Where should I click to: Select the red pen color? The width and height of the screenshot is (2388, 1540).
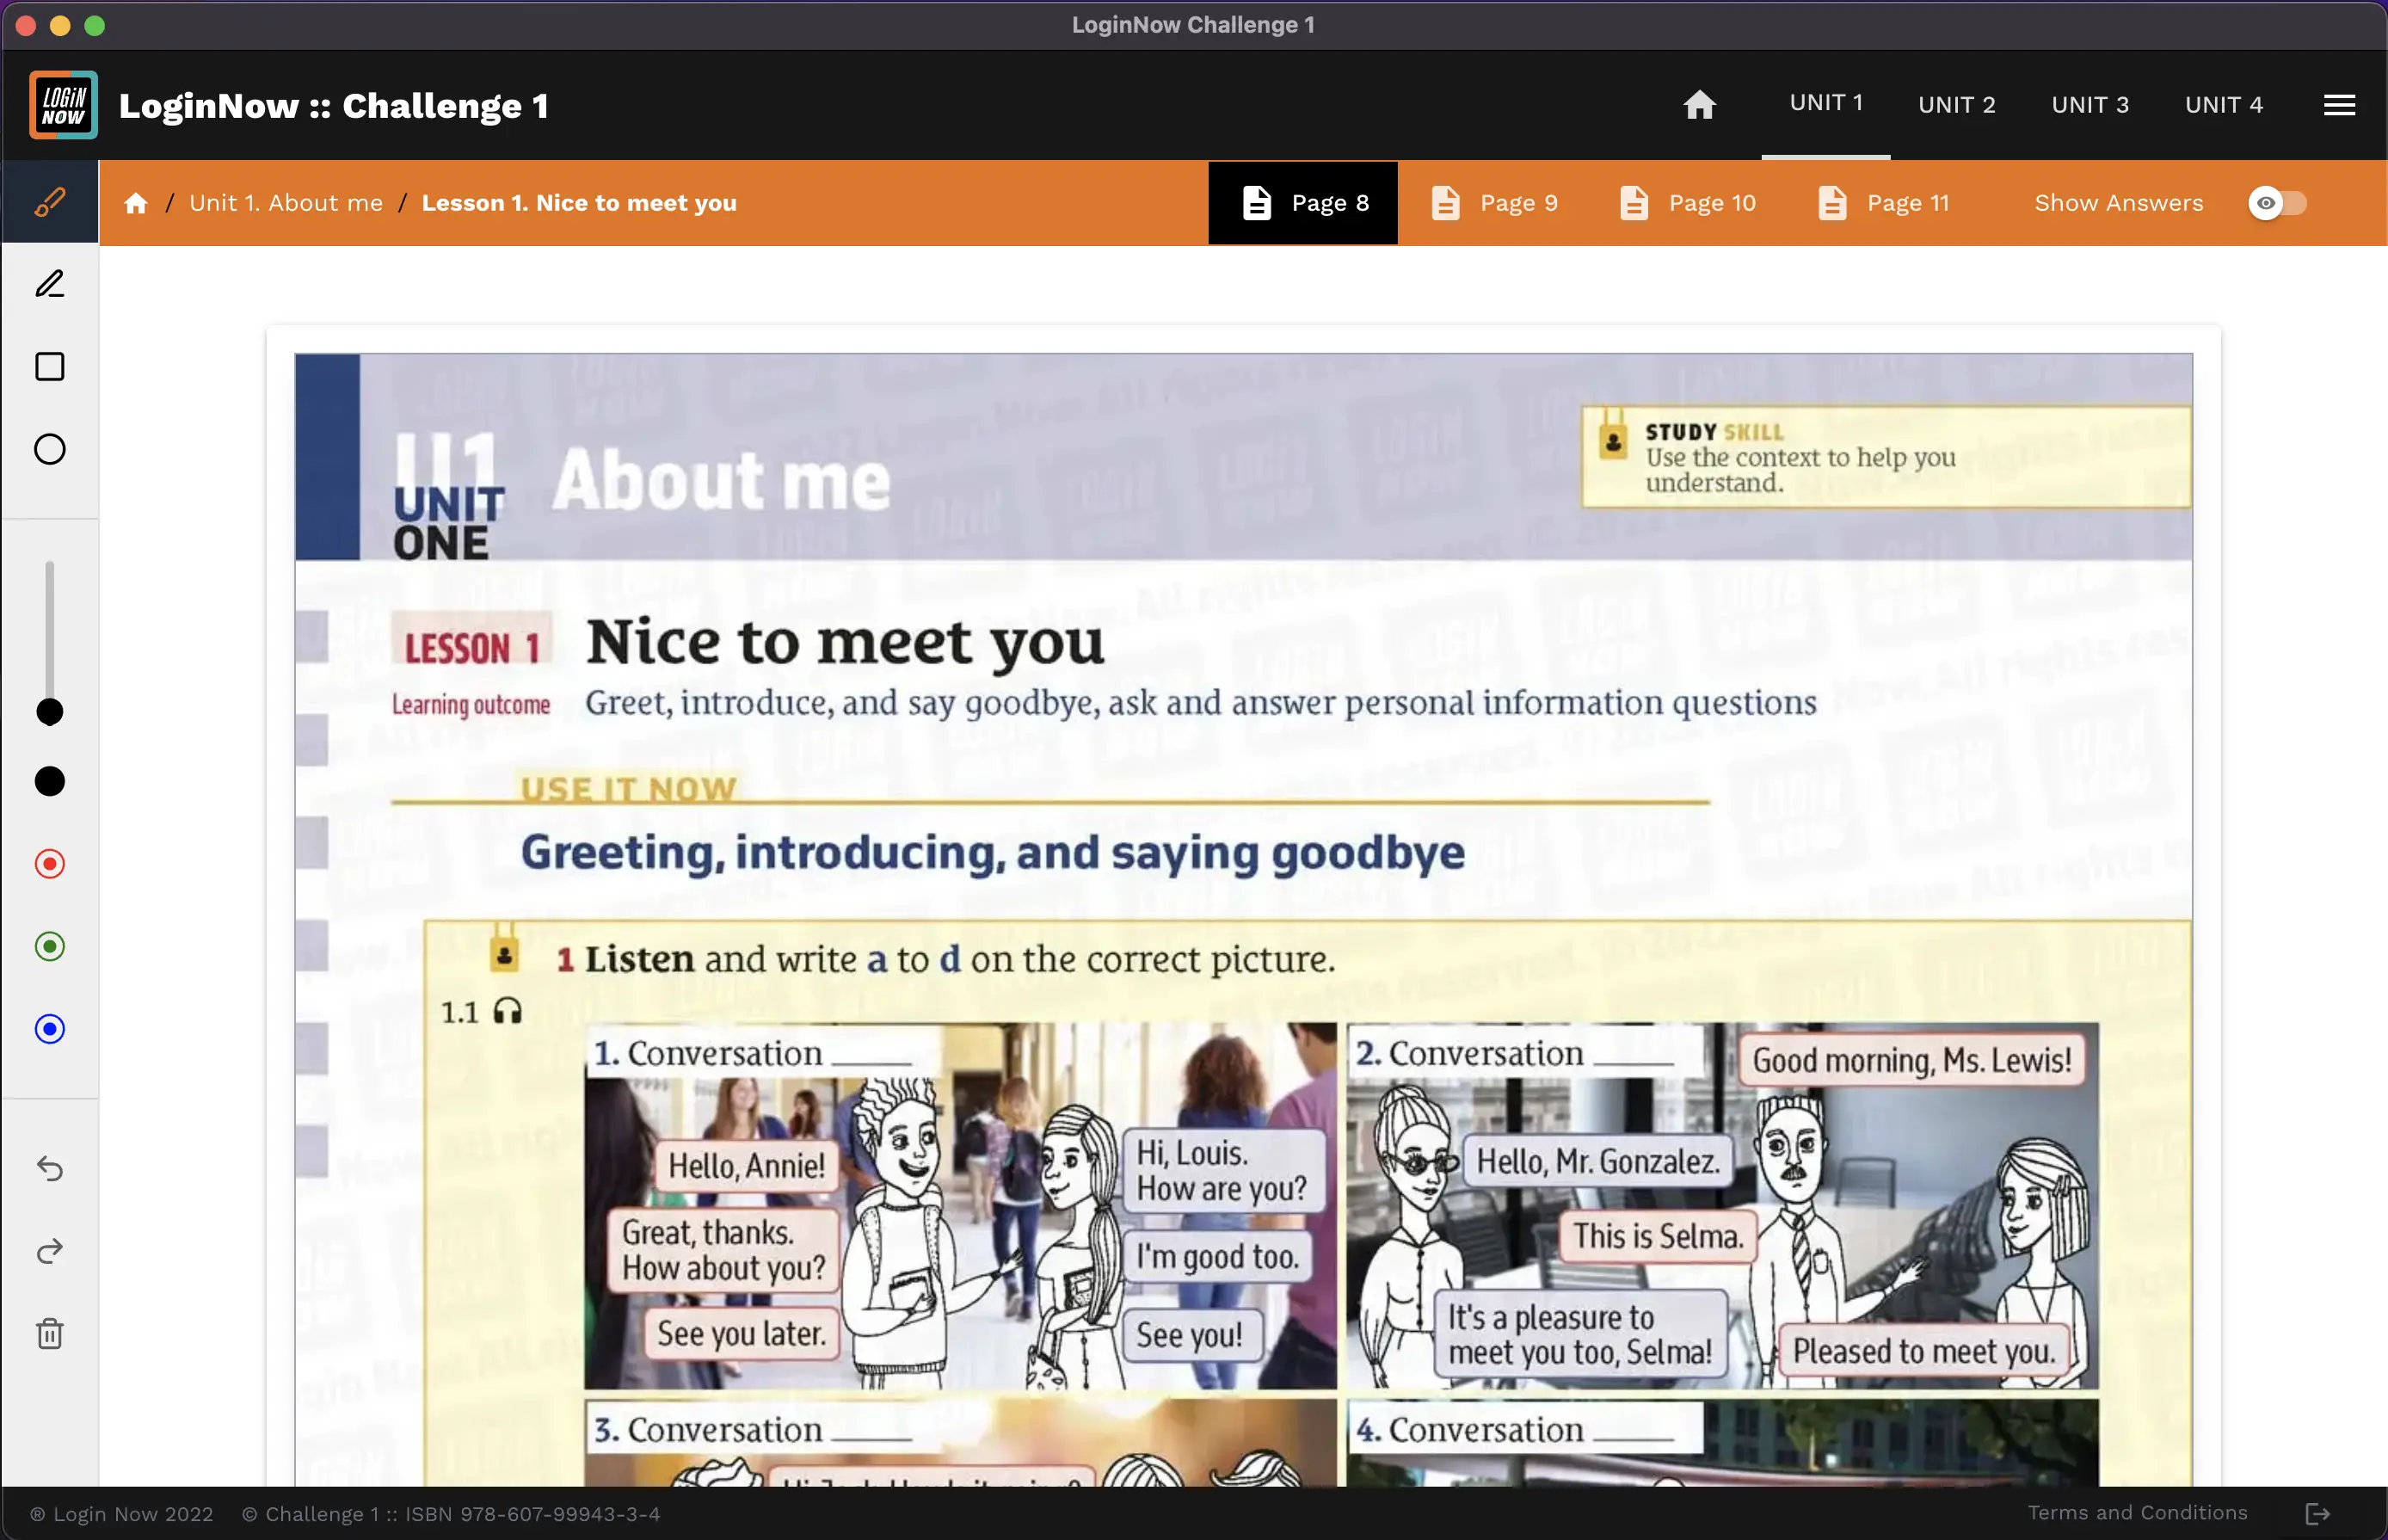point(50,864)
